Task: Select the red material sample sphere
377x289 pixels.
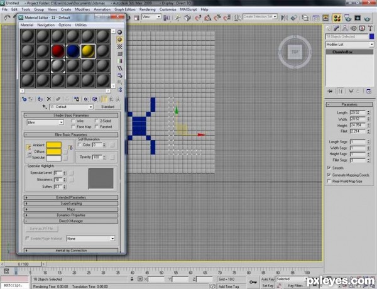Action: (58, 51)
